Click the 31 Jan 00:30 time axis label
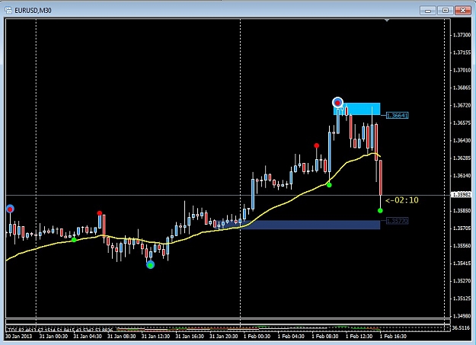This screenshot has height=345, width=476. tap(53, 337)
